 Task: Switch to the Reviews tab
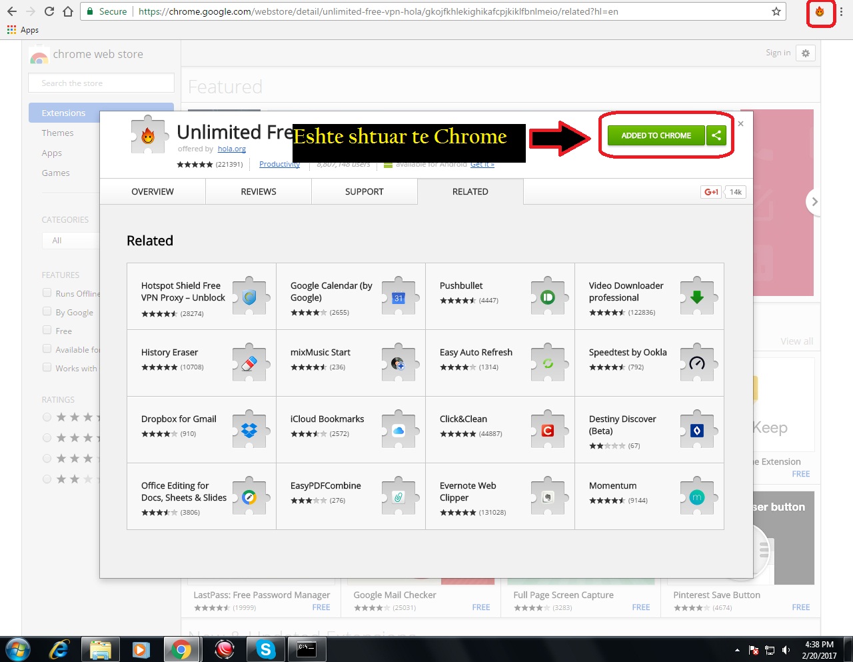coord(259,191)
